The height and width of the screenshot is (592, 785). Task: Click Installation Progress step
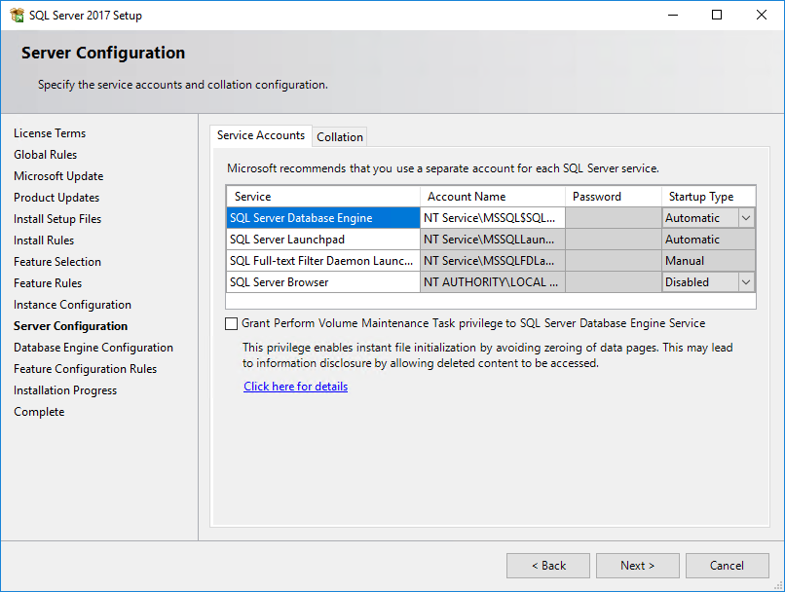[x=65, y=390]
